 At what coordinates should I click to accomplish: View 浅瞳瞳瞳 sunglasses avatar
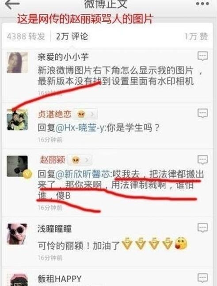pos(17,234)
